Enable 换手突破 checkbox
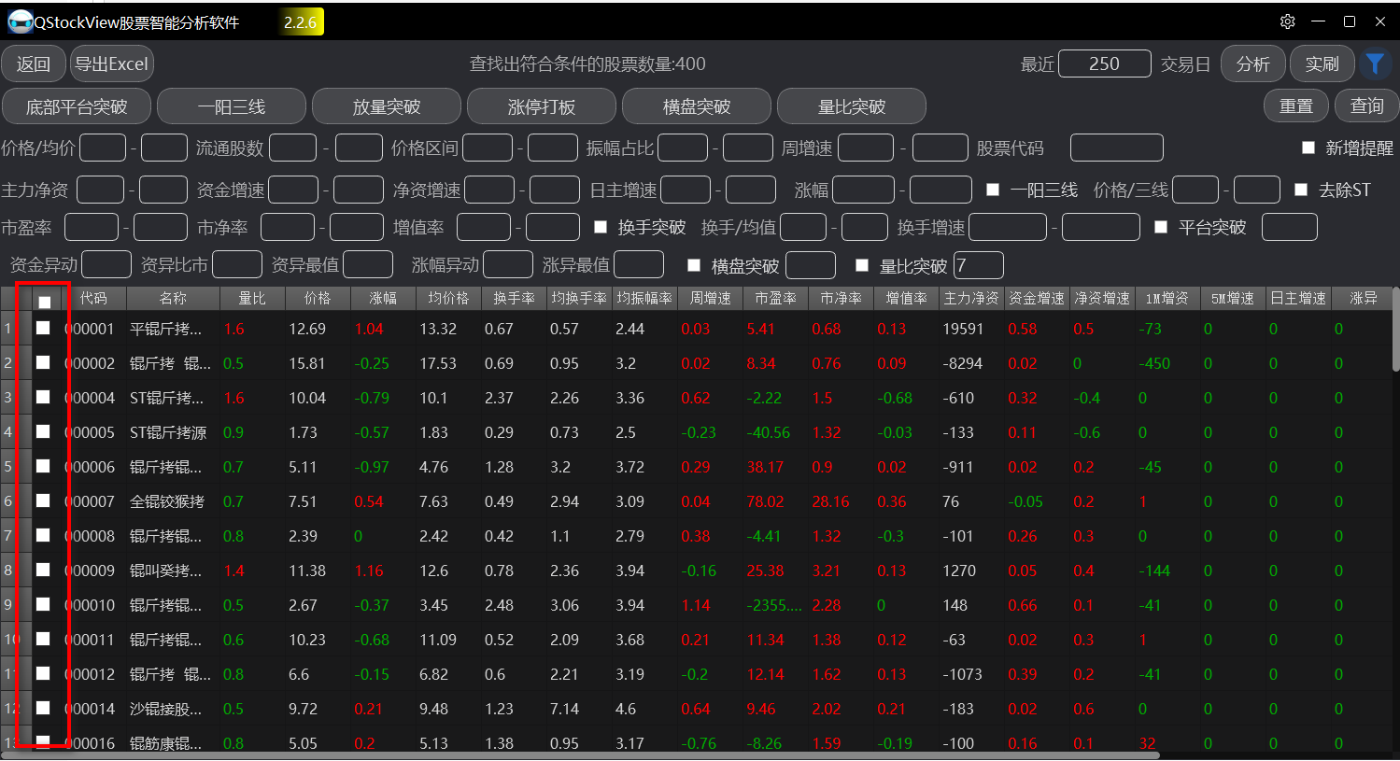The width and height of the screenshot is (1400, 761). tap(601, 227)
